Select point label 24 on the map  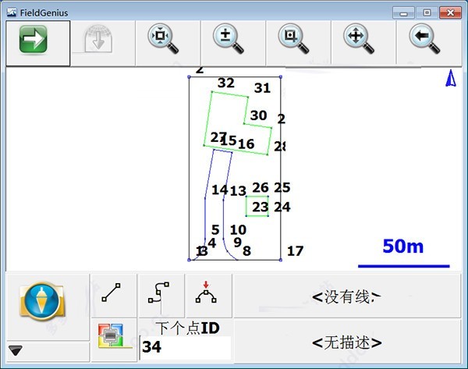coord(282,207)
